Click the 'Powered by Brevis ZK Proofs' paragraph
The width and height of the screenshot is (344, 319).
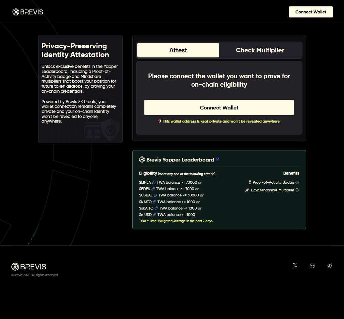tap(79, 111)
